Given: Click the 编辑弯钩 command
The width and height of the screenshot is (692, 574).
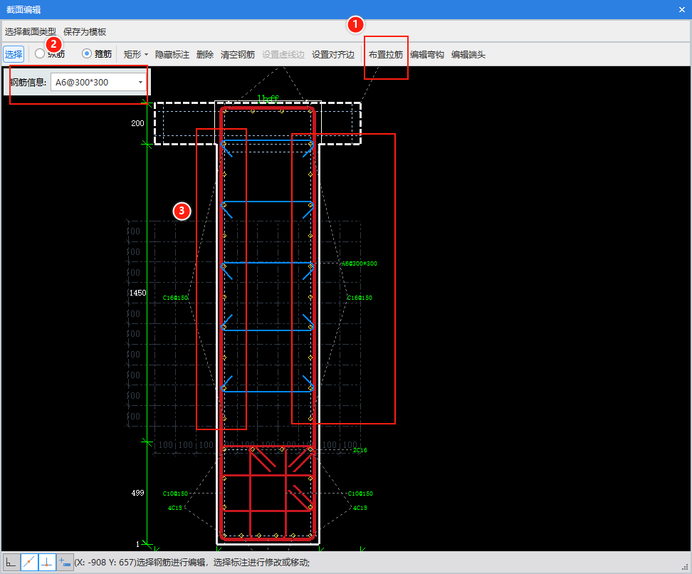Looking at the screenshot, I should [x=426, y=54].
